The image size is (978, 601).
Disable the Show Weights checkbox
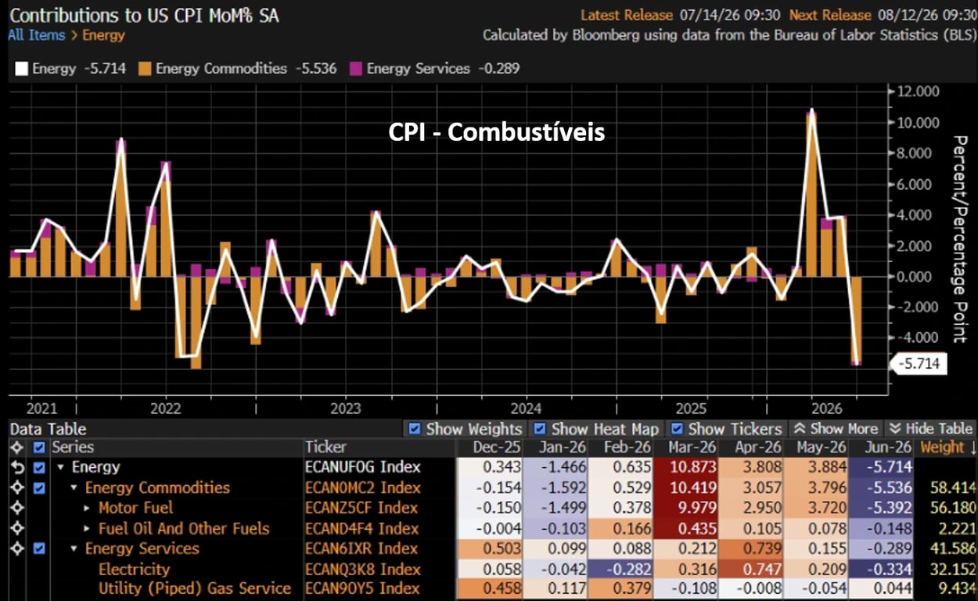coord(415,428)
